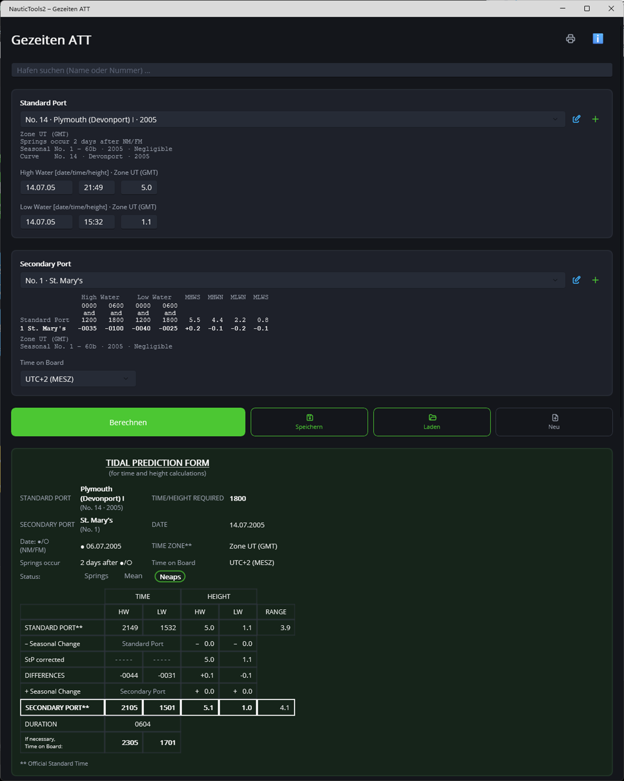Screen dimensions: 624x781
Task: Click the Springs status label
Action: point(96,576)
